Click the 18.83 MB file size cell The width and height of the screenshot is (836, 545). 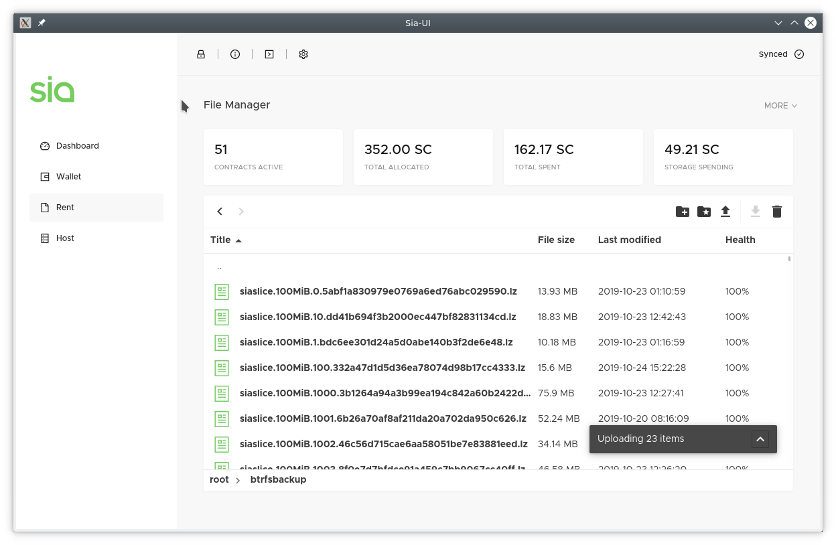(557, 317)
